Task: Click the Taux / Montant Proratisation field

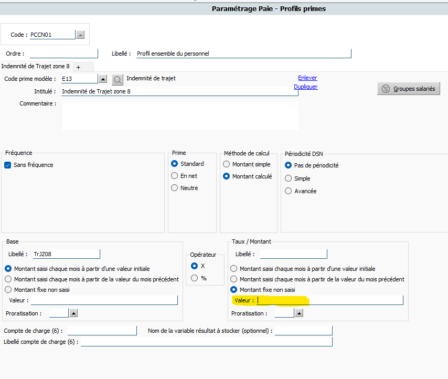Action: pos(284,313)
